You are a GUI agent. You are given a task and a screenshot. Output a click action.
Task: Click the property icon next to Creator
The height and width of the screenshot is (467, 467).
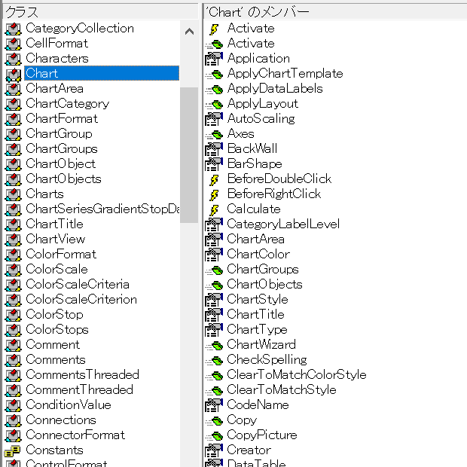(x=214, y=450)
